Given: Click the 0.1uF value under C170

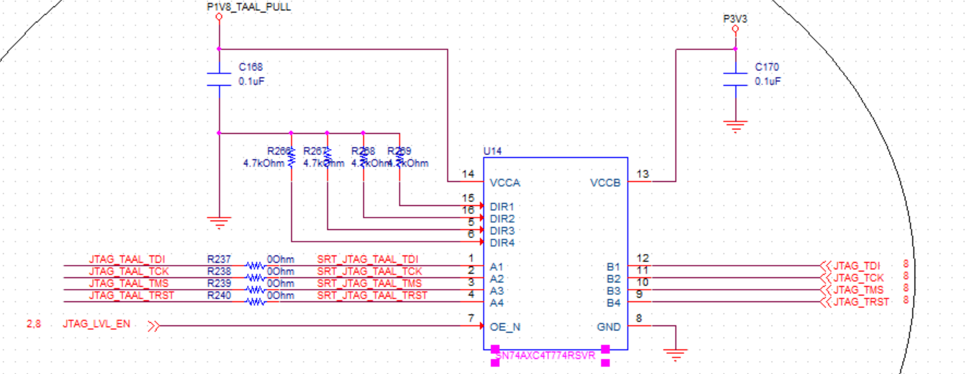Looking at the screenshot, I should pyautogui.click(x=768, y=81).
